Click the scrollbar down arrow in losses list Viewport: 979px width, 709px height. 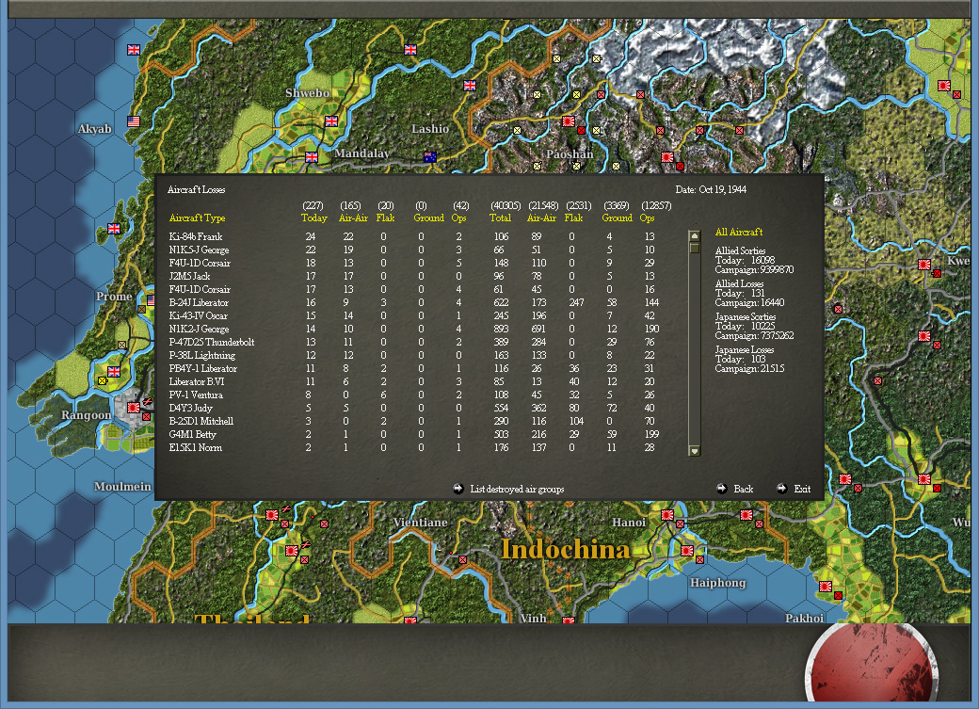(x=695, y=450)
